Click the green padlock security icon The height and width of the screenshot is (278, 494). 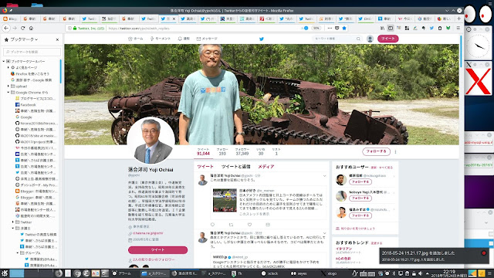(75, 29)
